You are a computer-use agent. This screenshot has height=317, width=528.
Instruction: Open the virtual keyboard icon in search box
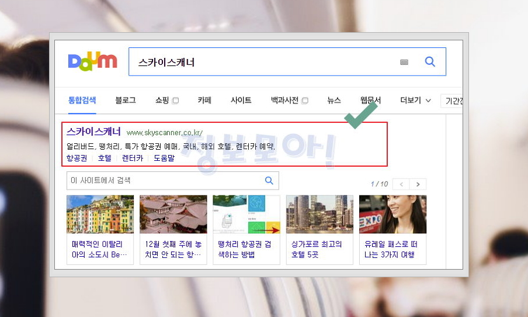404,62
